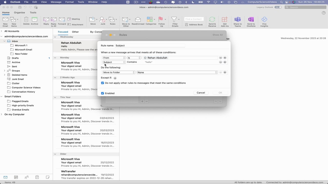This screenshot has width=328, height=184.
Task: Click the Forward icon
Action: (x=62, y=20)
